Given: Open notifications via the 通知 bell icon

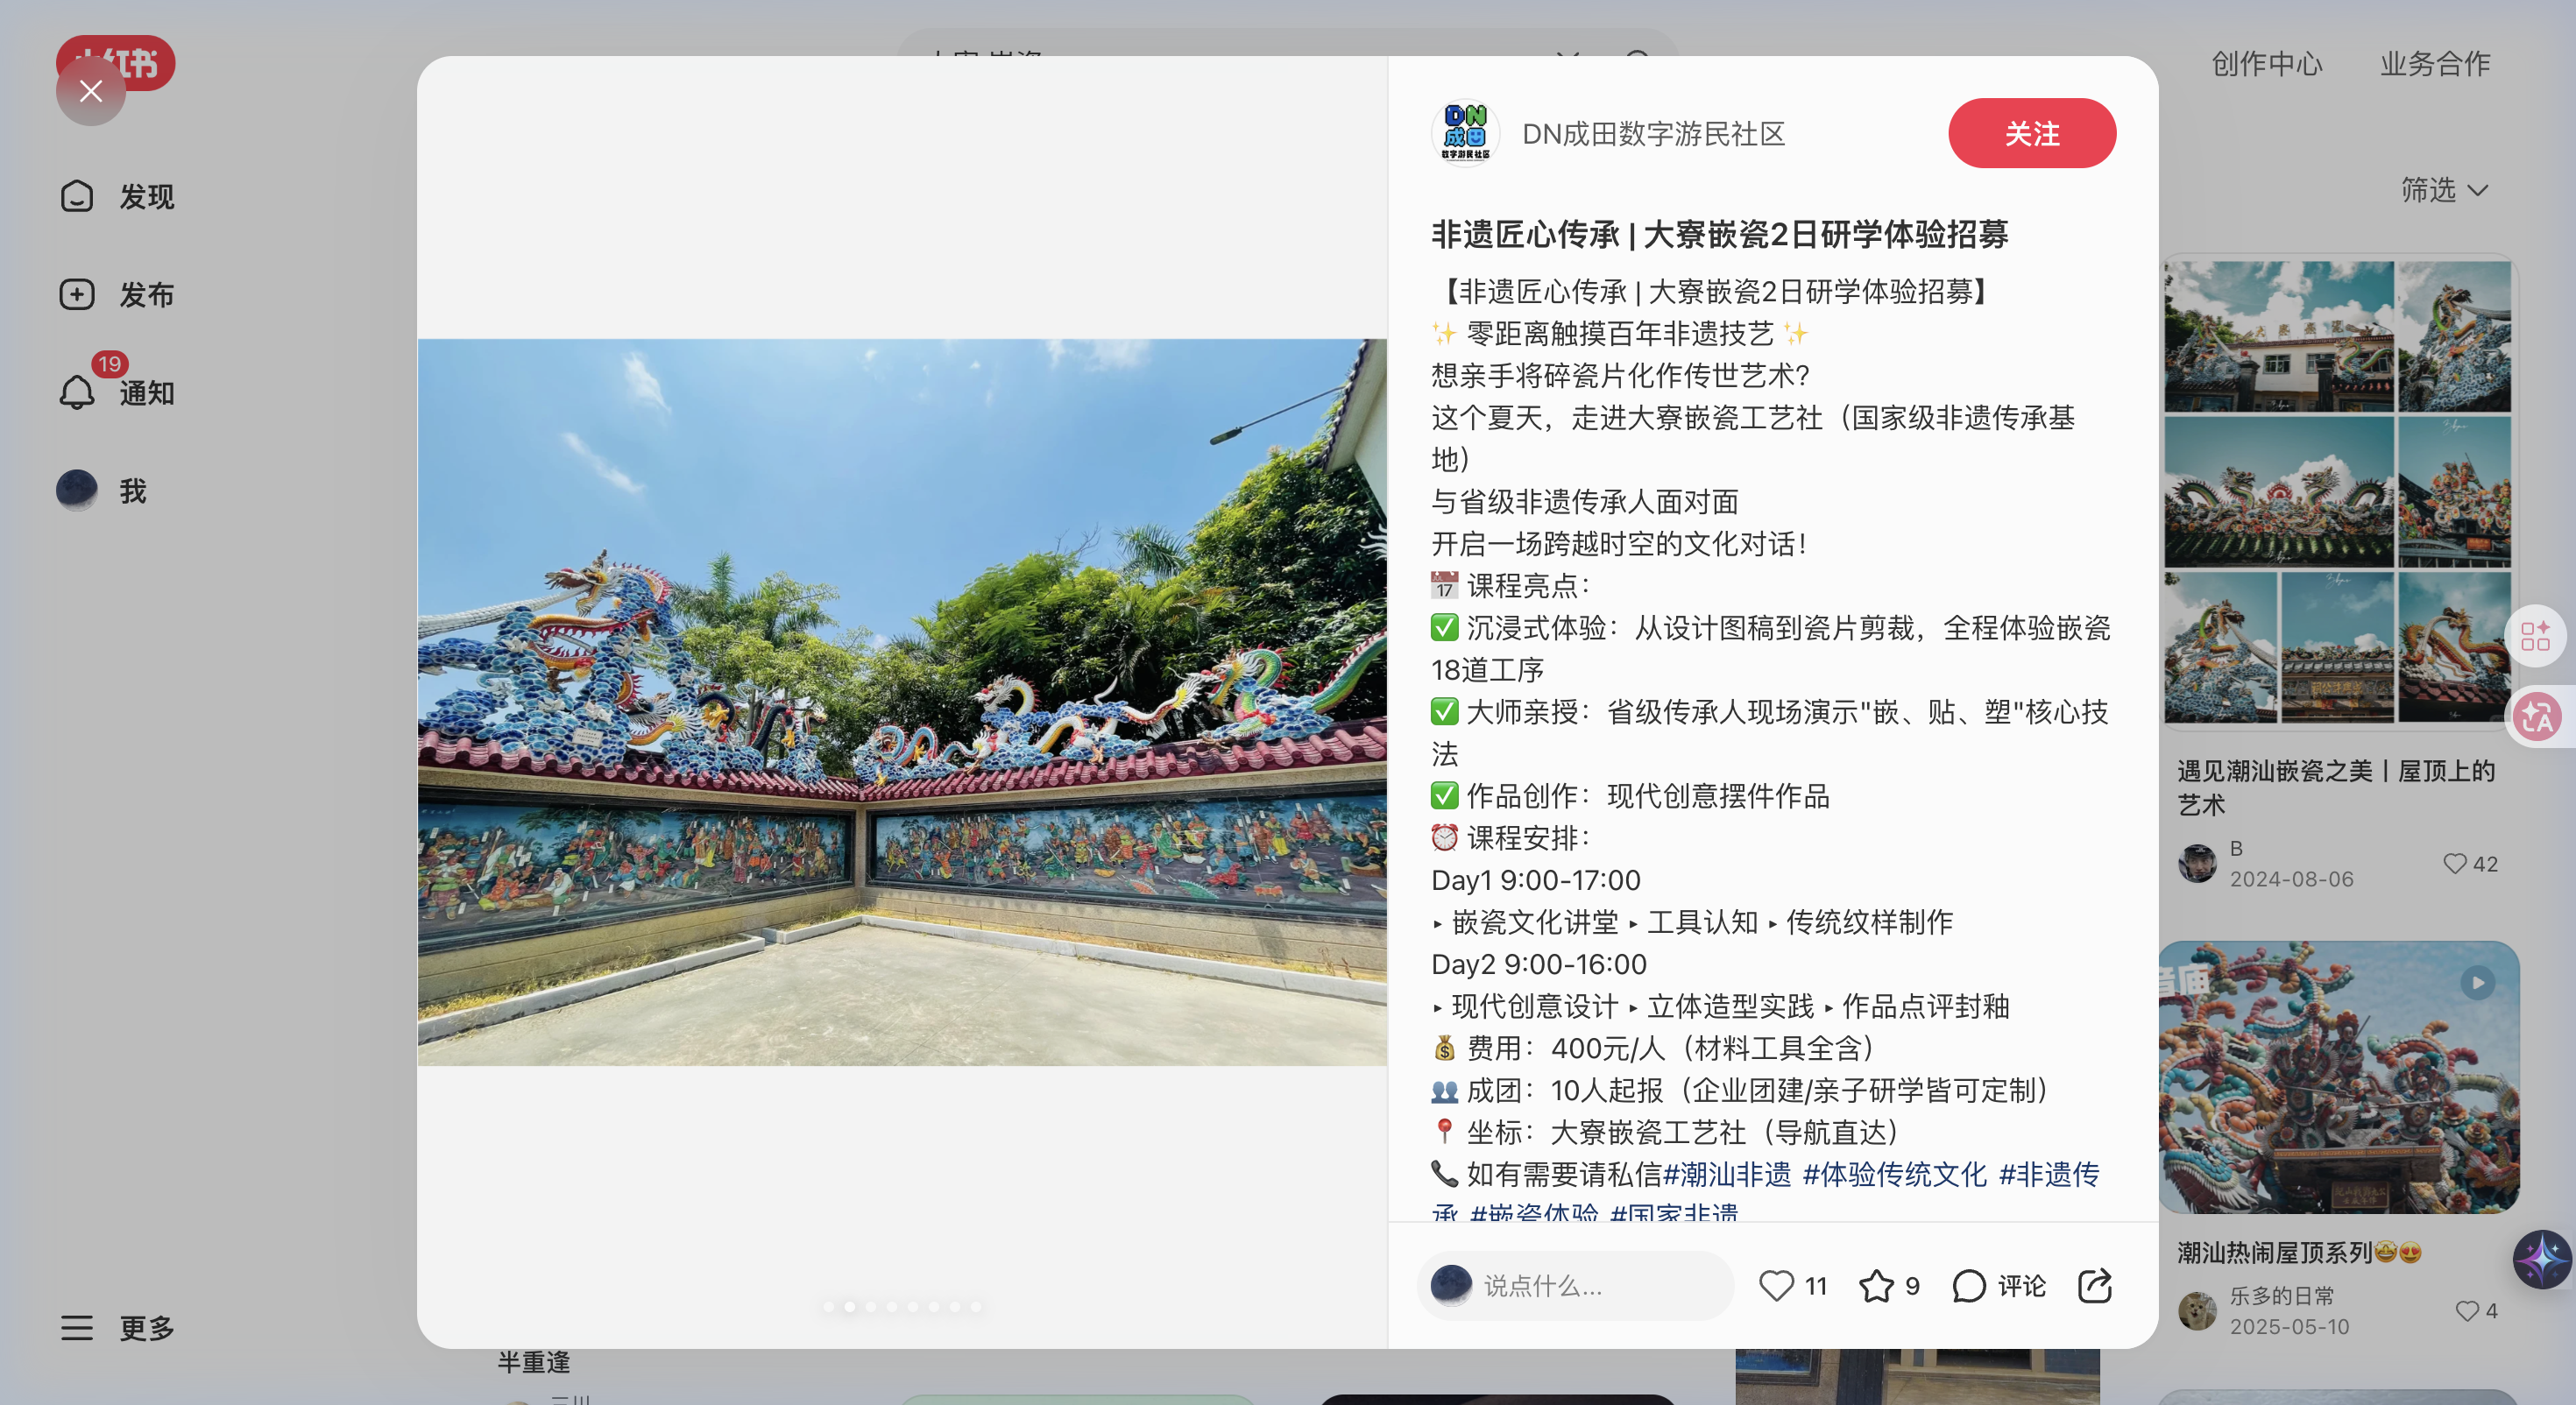Looking at the screenshot, I should [x=78, y=392].
